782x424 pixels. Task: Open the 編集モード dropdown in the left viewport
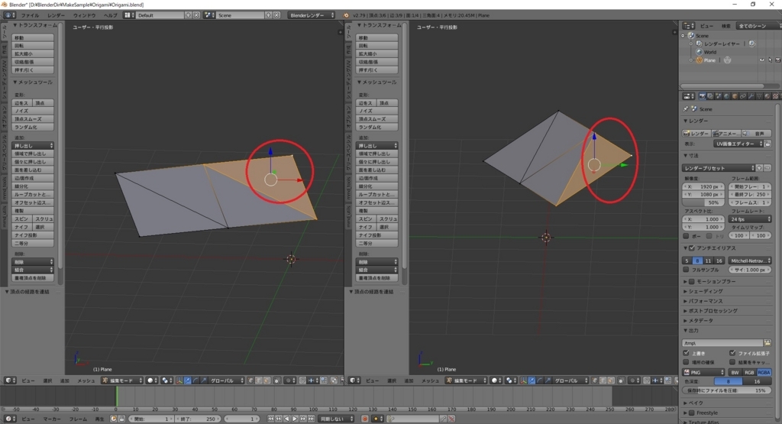click(121, 380)
